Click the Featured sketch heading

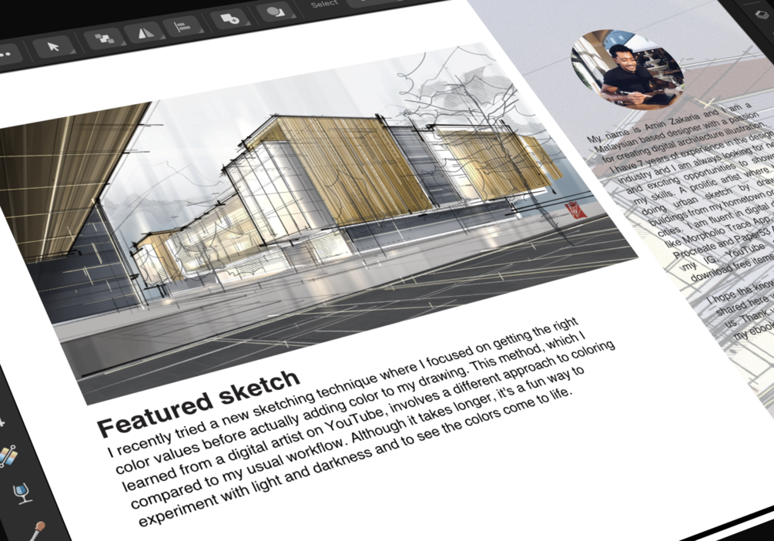click(199, 403)
